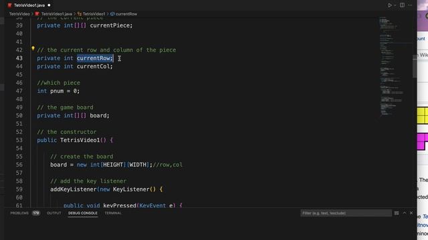Switch to the OUTPUT panel tab
Screen dimensions: 428x240
(x=54, y=213)
